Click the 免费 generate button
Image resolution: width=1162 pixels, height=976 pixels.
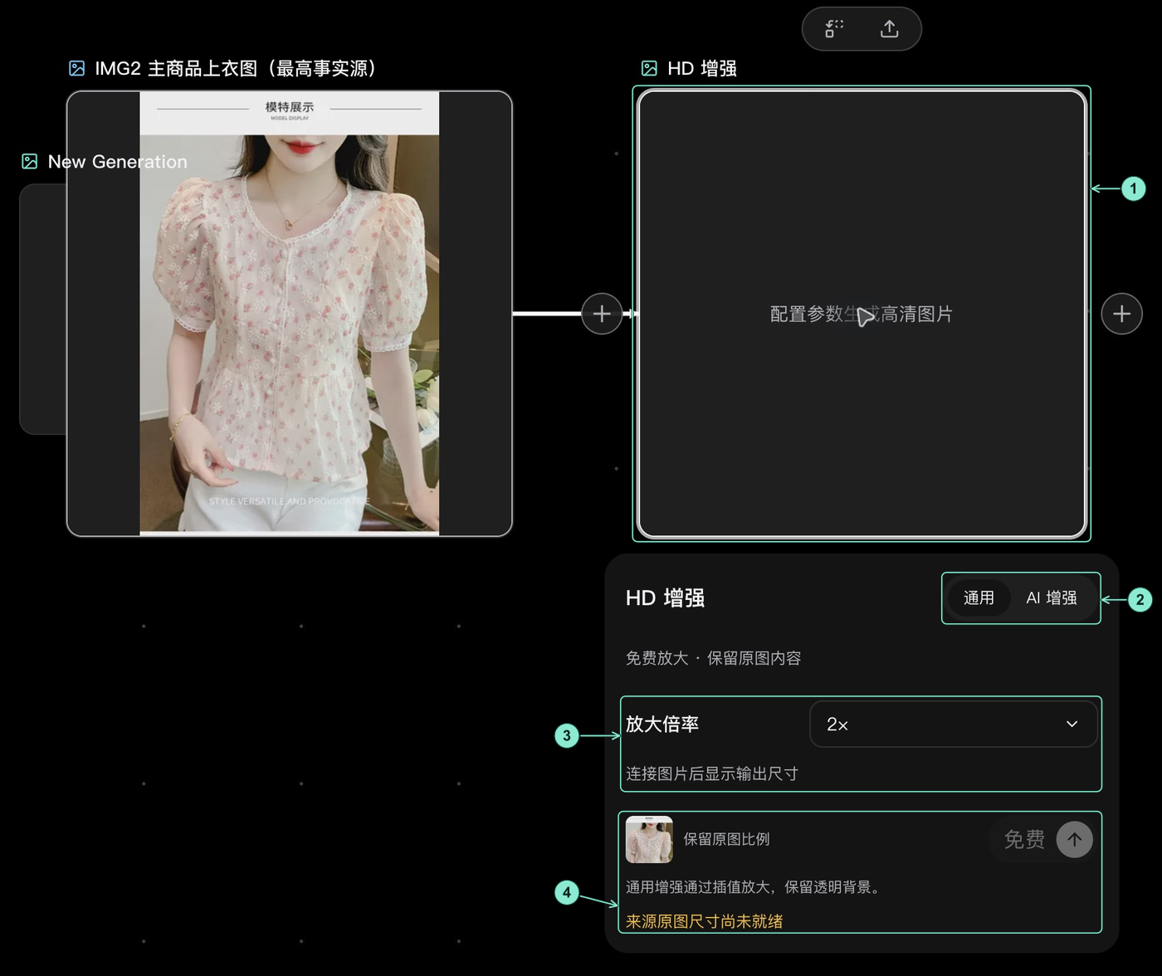[x=1041, y=839]
